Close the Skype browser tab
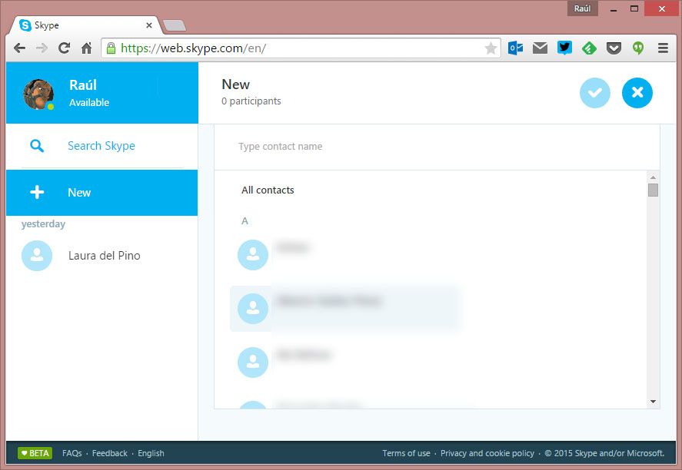The image size is (682, 470). tap(148, 25)
